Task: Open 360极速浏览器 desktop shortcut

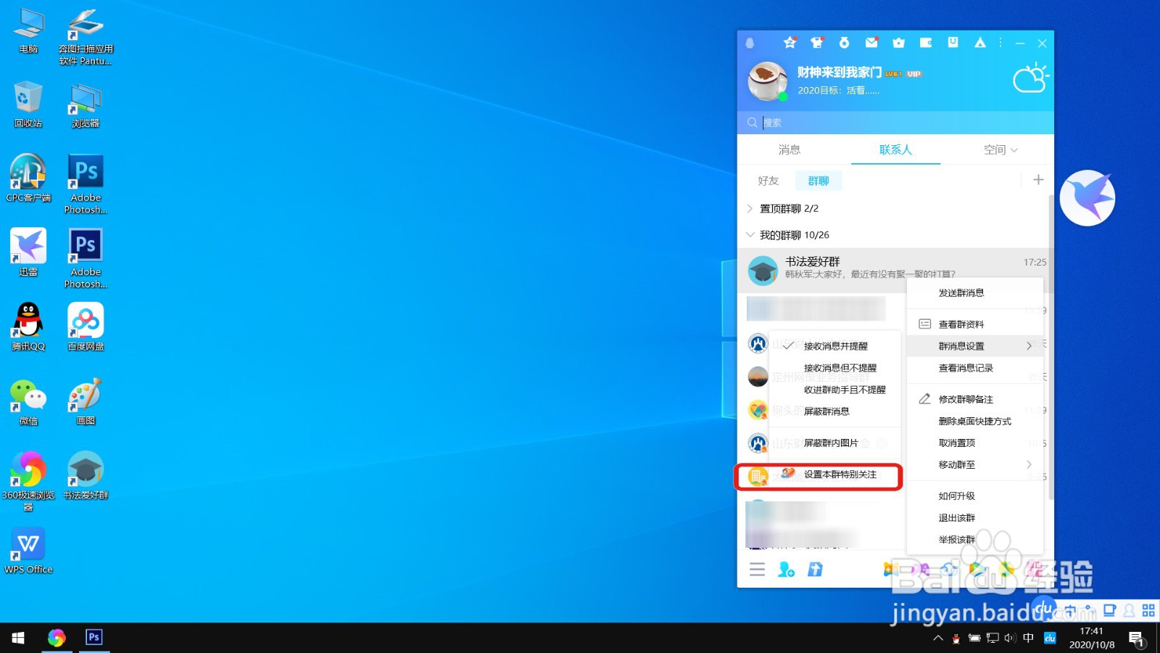Action: (x=28, y=480)
